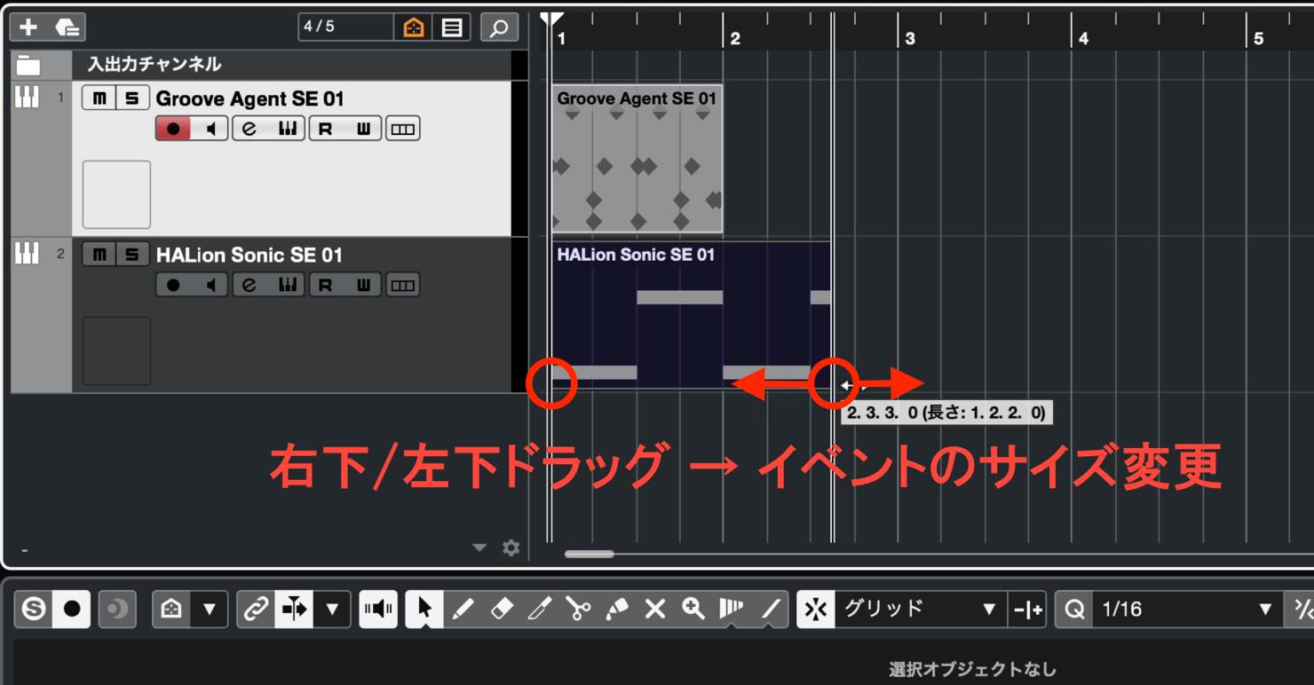Select the Line tool

[x=770, y=609]
